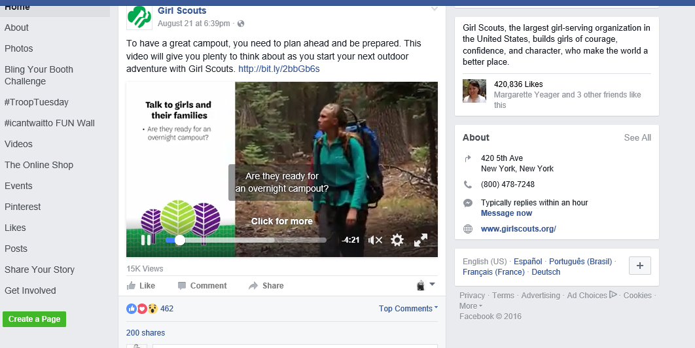Viewport: 695px width, 348px height.
Task: Open the Events tab
Action: coord(18,186)
